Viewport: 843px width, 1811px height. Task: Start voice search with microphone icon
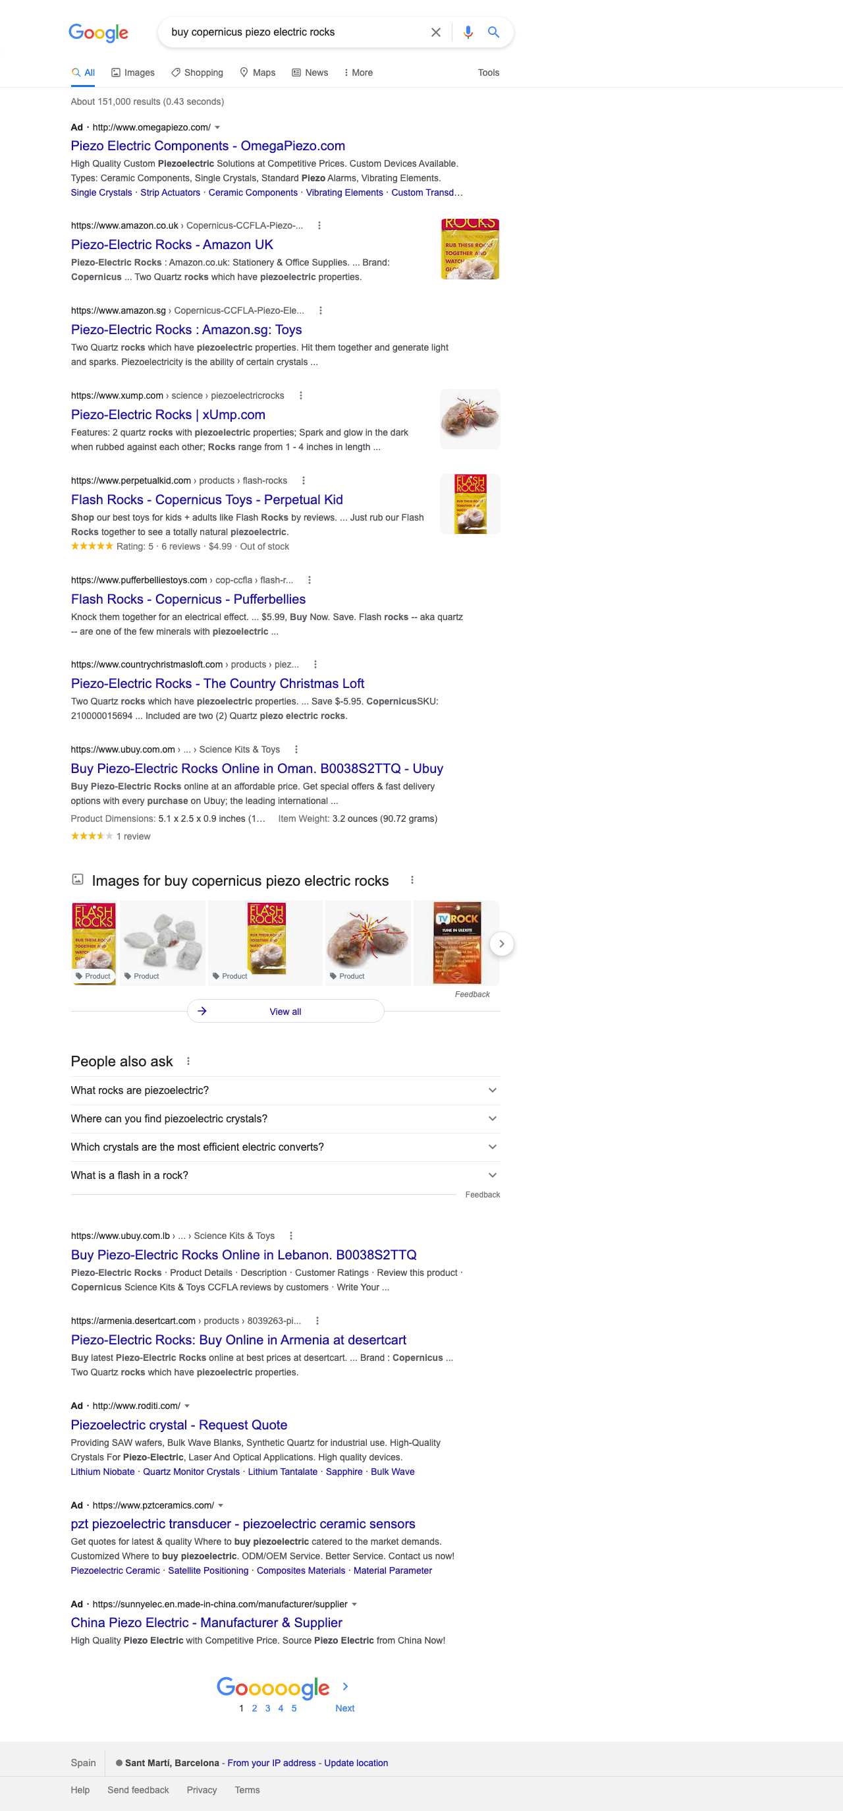[468, 32]
